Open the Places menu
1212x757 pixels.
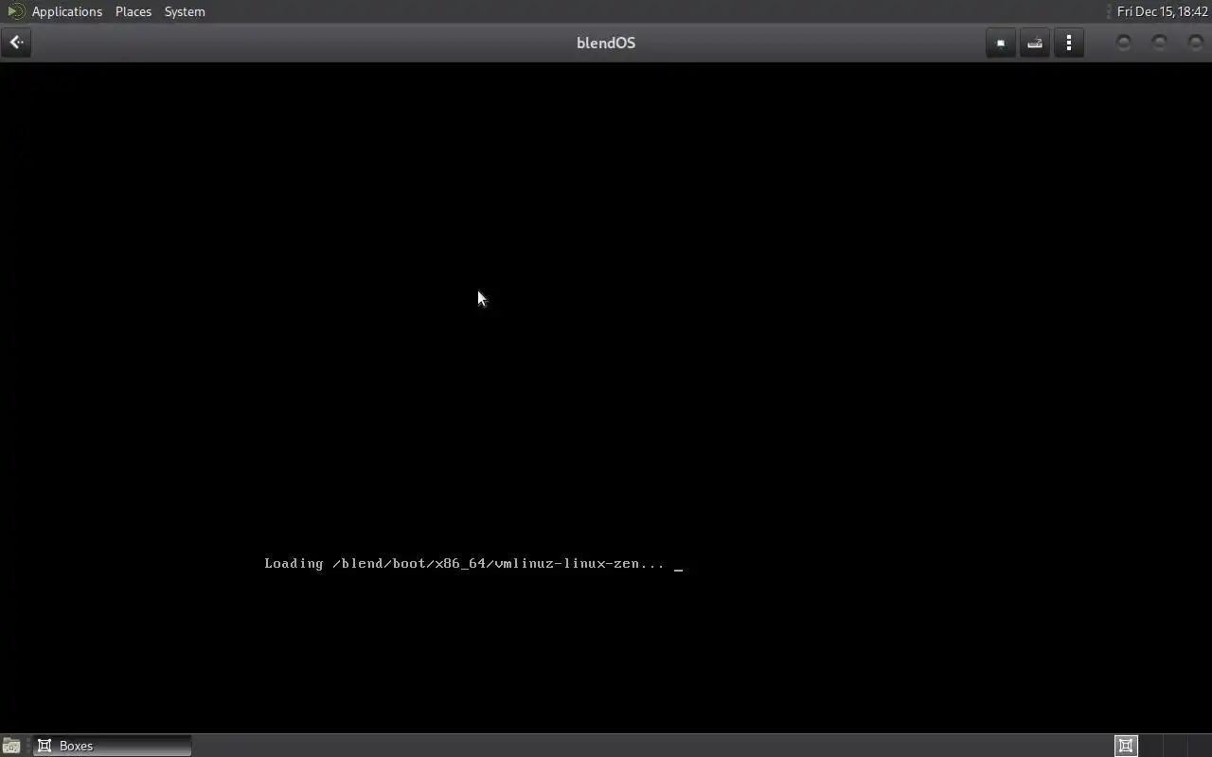point(134,11)
